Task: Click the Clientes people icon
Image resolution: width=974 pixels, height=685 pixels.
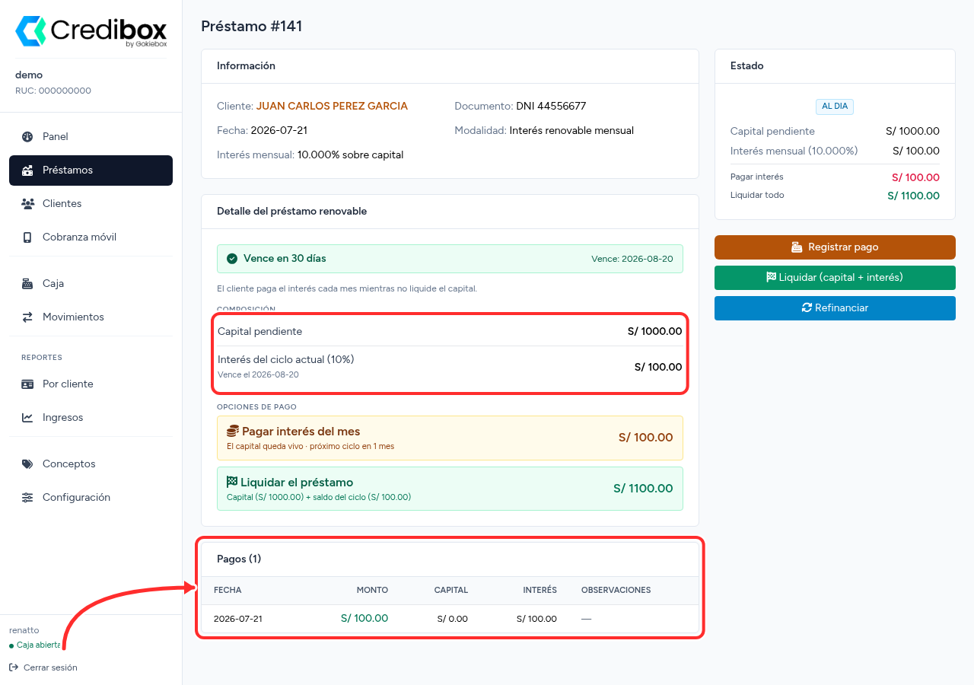Action: click(x=27, y=204)
